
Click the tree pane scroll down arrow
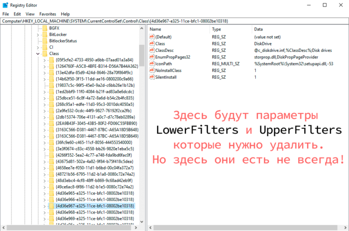click(x=142, y=222)
